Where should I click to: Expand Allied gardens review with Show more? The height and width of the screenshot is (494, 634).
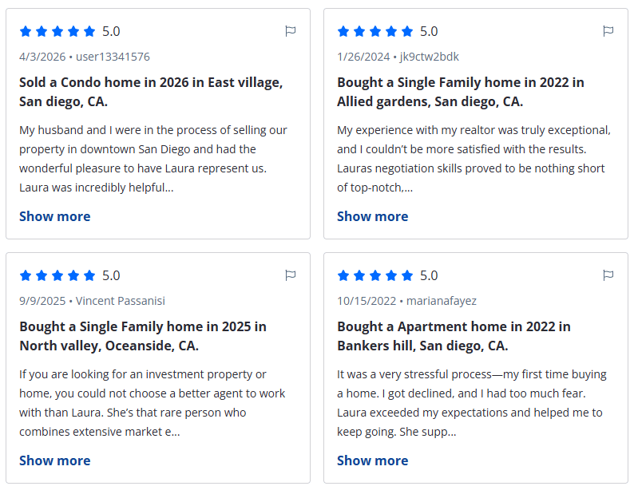pyautogui.click(x=372, y=216)
